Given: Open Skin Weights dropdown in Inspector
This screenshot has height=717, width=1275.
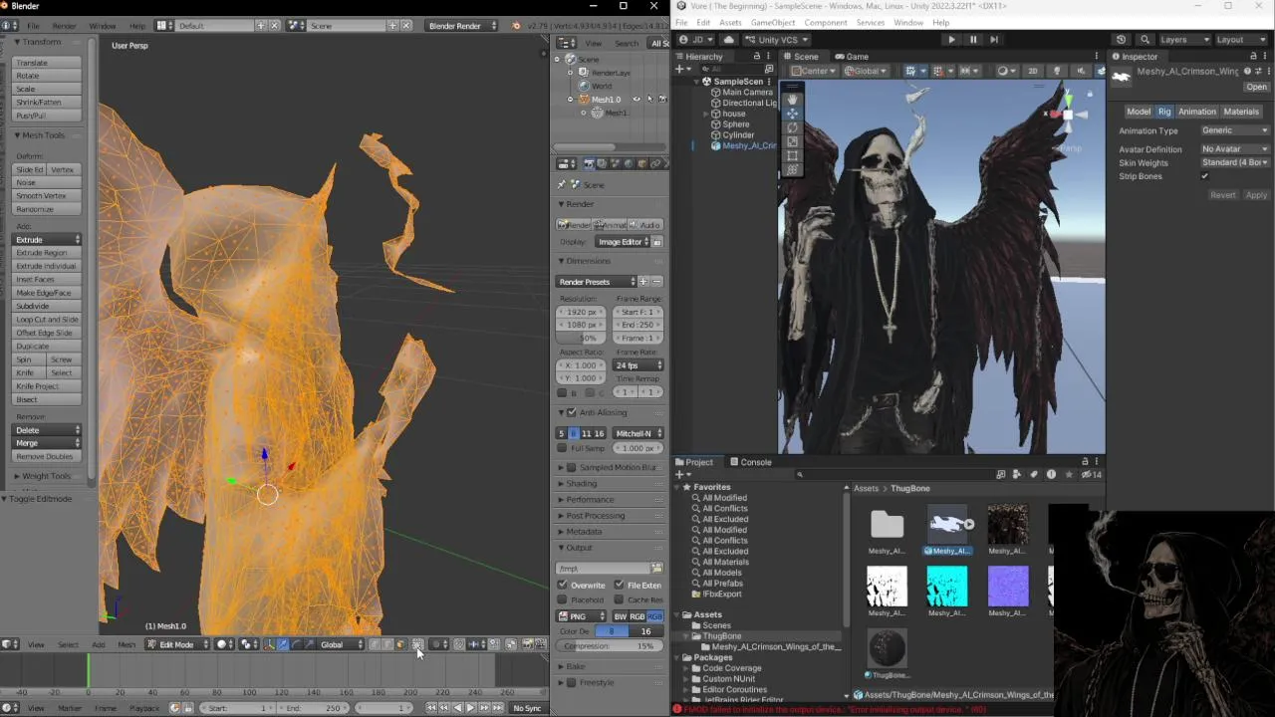Looking at the screenshot, I should tap(1234, 162).
